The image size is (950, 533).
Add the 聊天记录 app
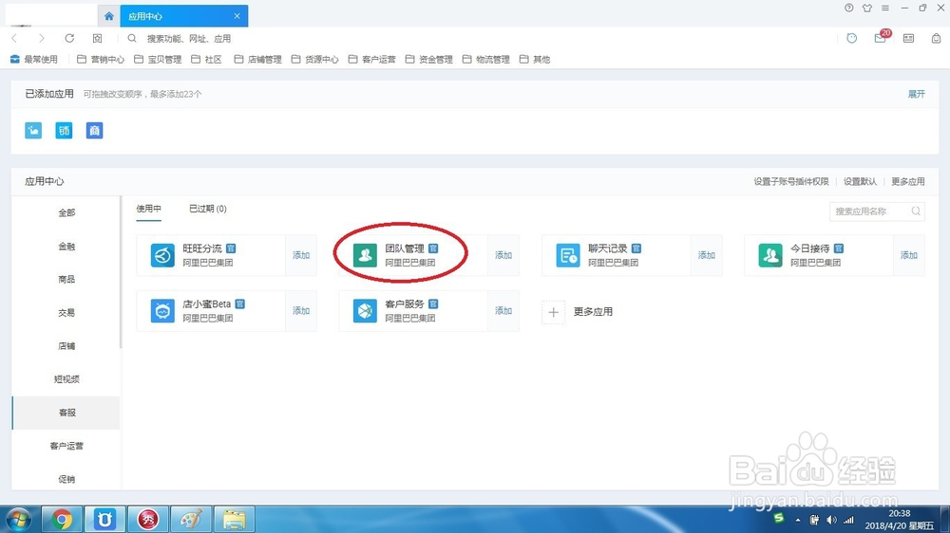click(x=707, y=255)
